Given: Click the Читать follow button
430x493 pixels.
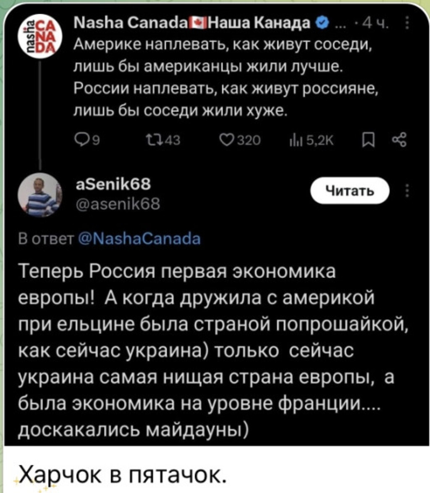Looking at the screenshot, I should tap(350, 191).
